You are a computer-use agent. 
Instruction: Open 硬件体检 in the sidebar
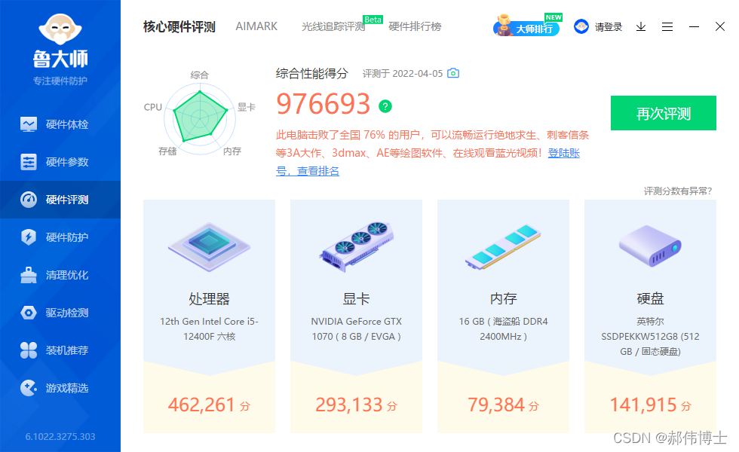(x=60, y=124)
